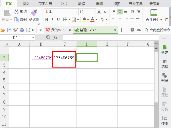This screenshot has height=128, width=171.
Task: Click the justify alignment icon
Action: 132,20
